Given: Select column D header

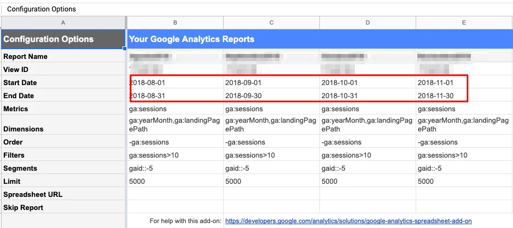Looking at the screenshot, I should point(368,22).
